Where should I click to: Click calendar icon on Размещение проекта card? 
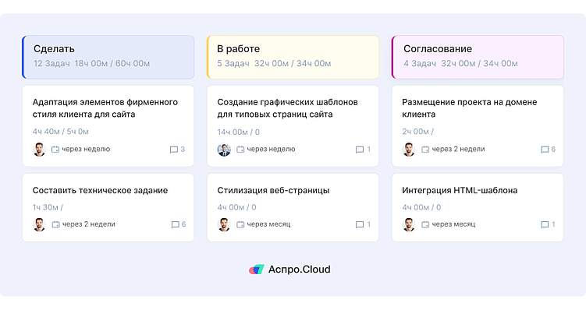click(x=425, y=150)
